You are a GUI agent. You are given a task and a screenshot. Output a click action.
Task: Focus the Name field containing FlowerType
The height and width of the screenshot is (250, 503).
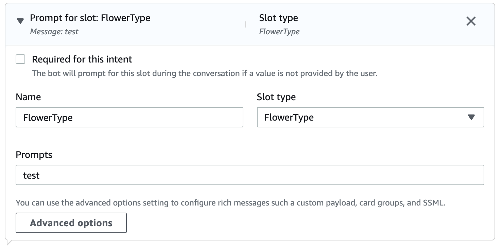[x=129, y=117]
